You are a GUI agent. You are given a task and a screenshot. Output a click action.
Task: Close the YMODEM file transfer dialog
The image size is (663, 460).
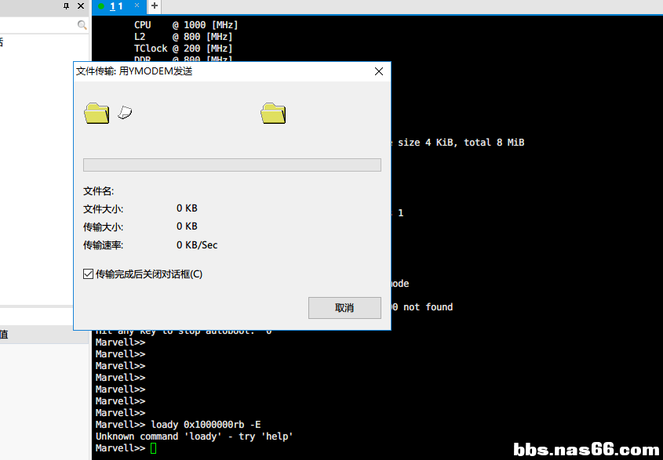pyautogui.click(x=379, y=71)
